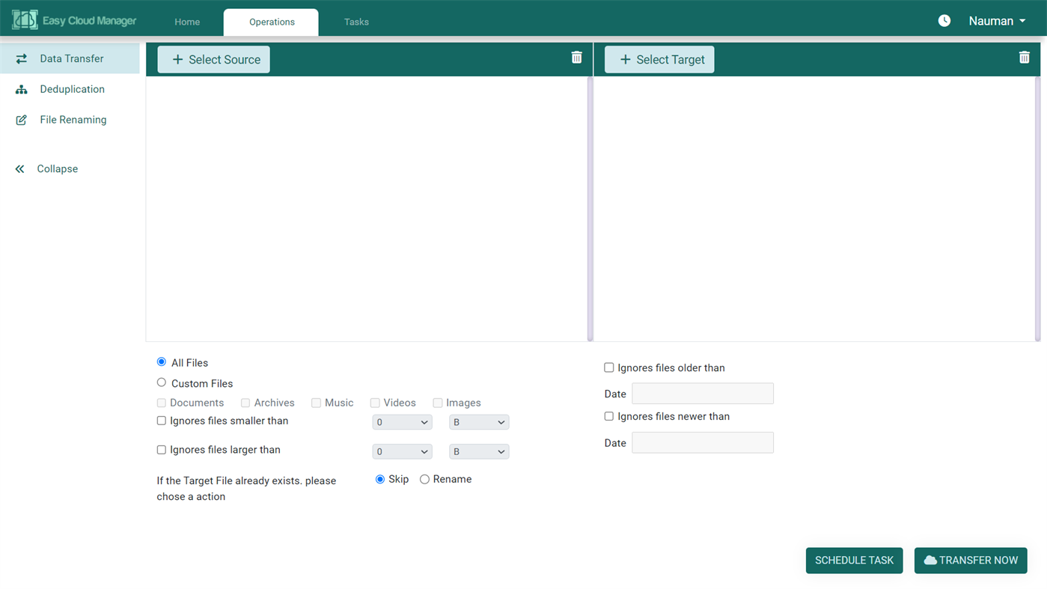Collapse the left sidebar
Image resolution: width=1047 pixels, height=589 pixels.
(x=20, y=168)
